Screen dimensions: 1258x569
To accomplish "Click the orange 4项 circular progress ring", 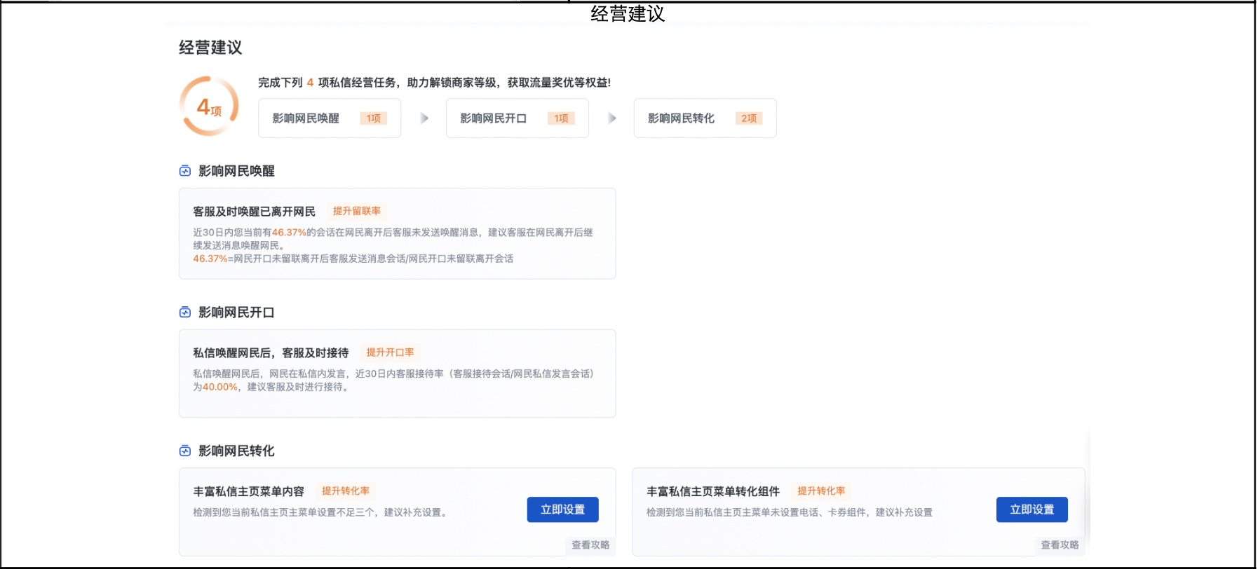I will coord(209,107).
